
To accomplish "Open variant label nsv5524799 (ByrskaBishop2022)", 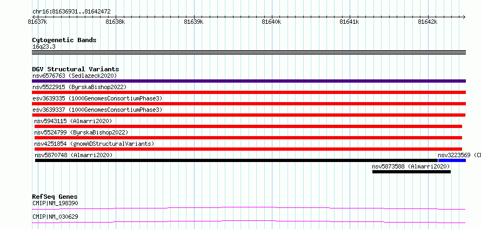I will pyautogui.click(x=81, y=132).
